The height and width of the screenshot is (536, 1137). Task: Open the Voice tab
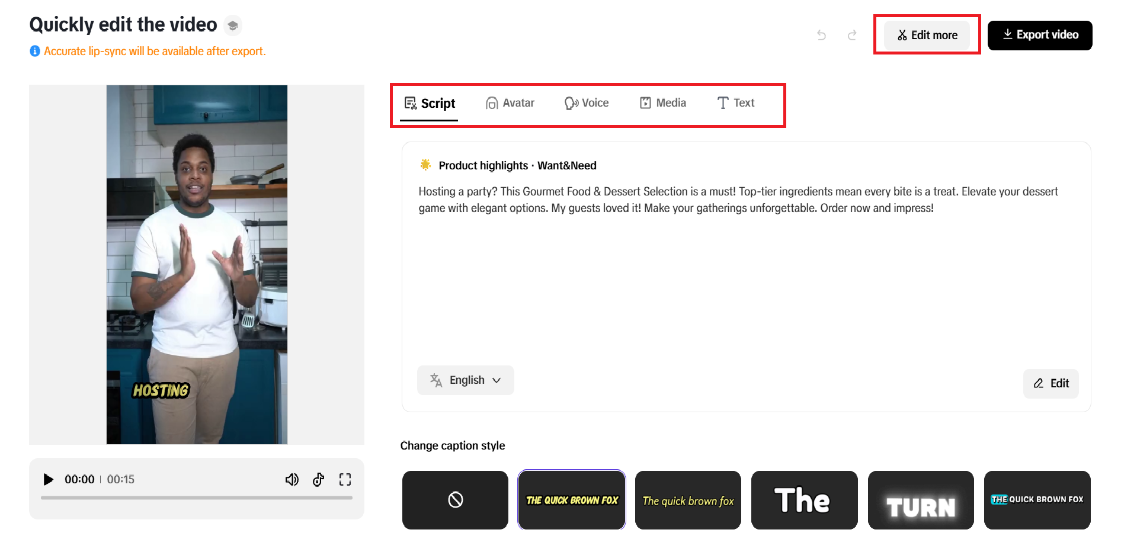[587, 103]
